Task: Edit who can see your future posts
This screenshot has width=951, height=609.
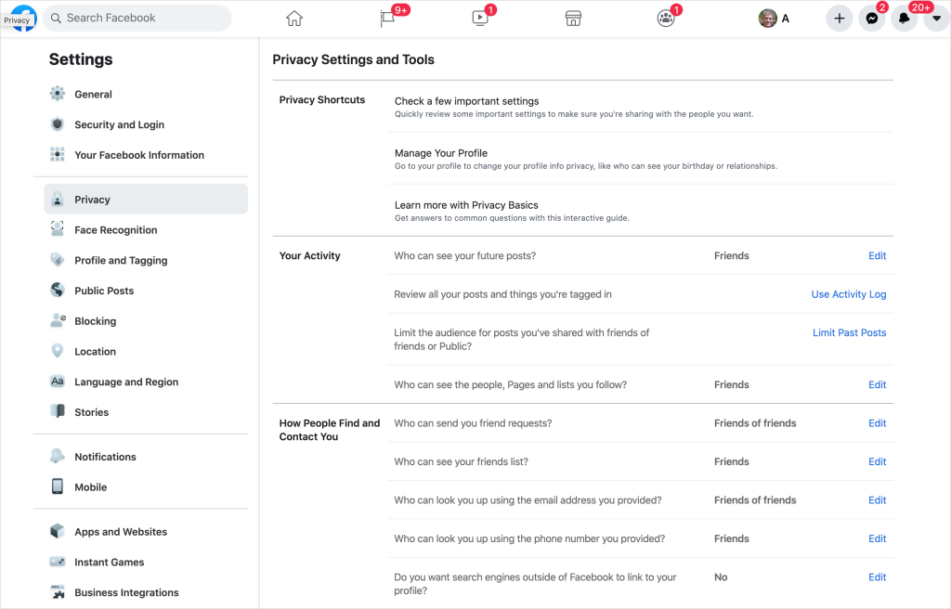Action: pyautogui.click(x=877, y=256)
